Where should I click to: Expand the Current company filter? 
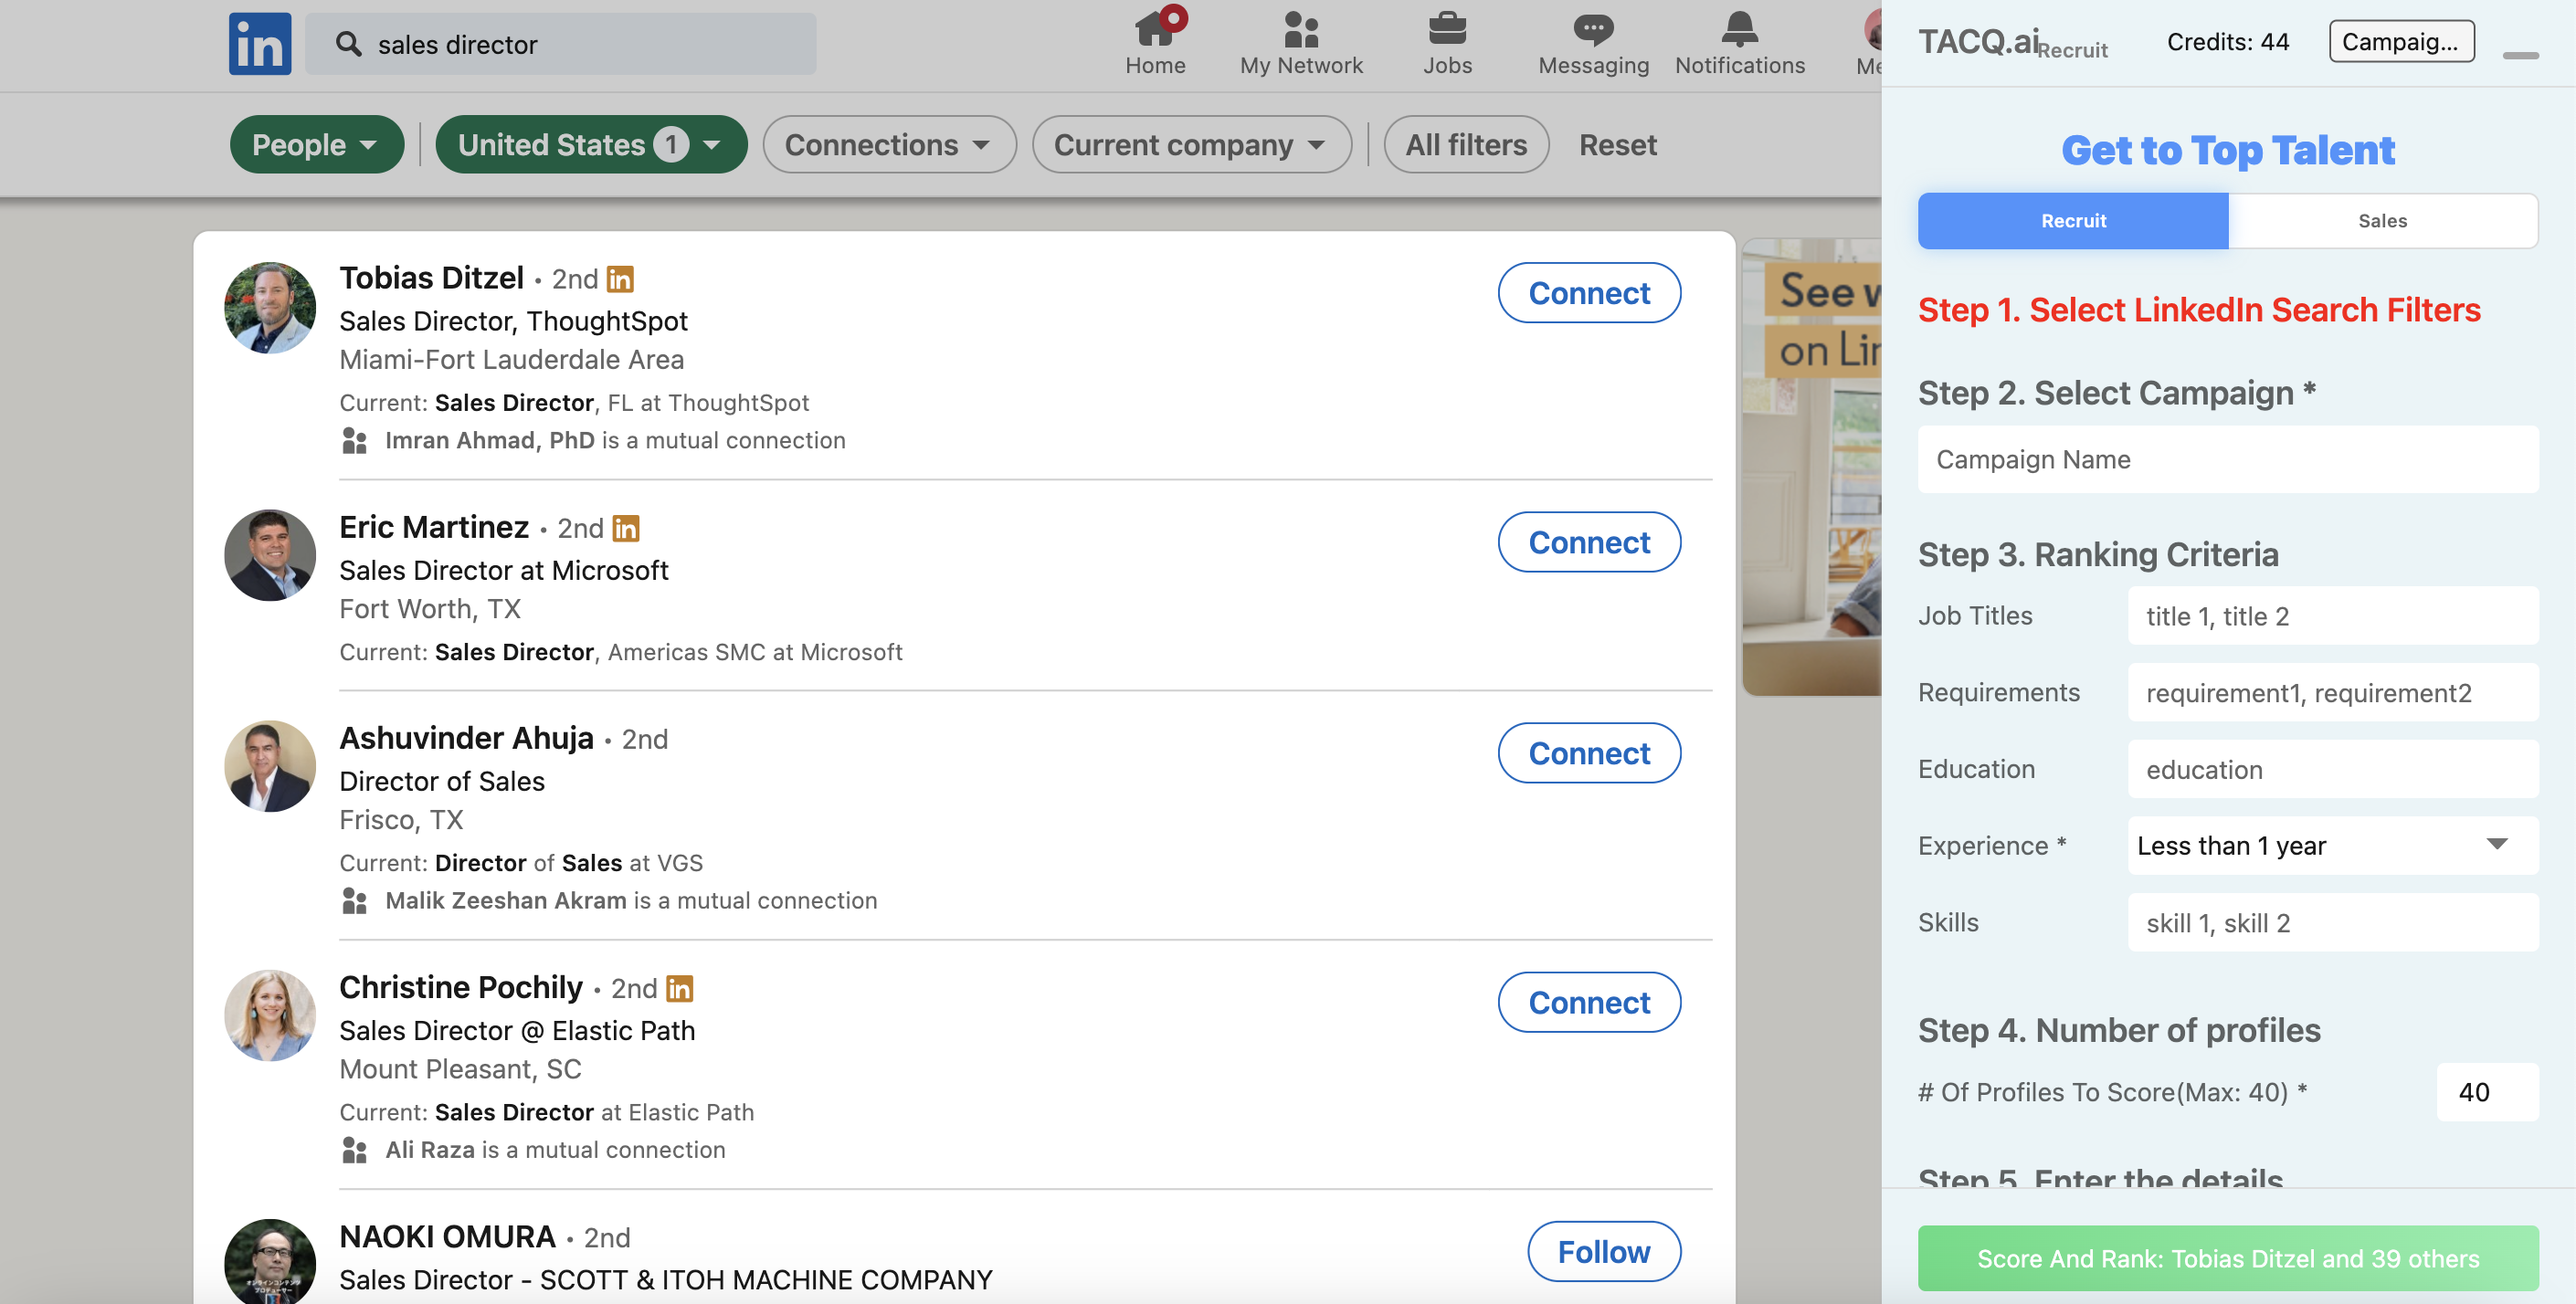pos(1191,145)
